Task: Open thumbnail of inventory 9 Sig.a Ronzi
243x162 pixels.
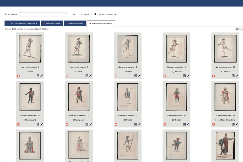Action: 176,49
